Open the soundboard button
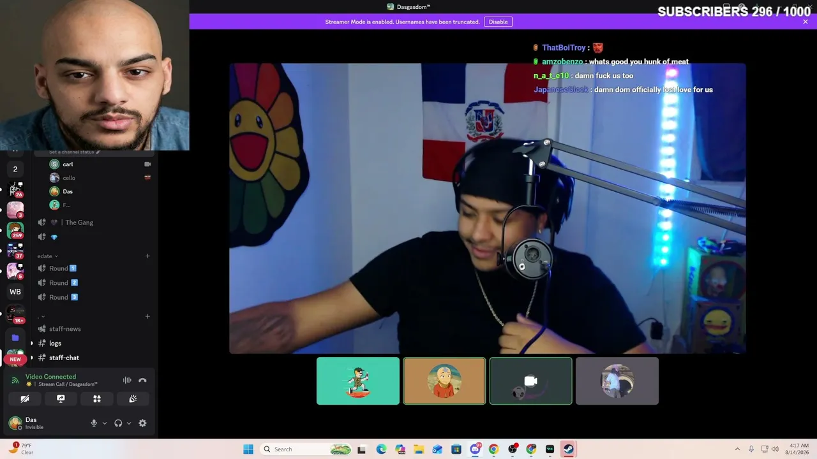Viewport: 817px width, 459px height. [x=133, y=398]
